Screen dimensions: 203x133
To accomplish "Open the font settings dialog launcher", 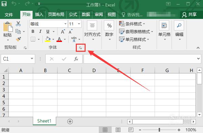I will (81, 48).
